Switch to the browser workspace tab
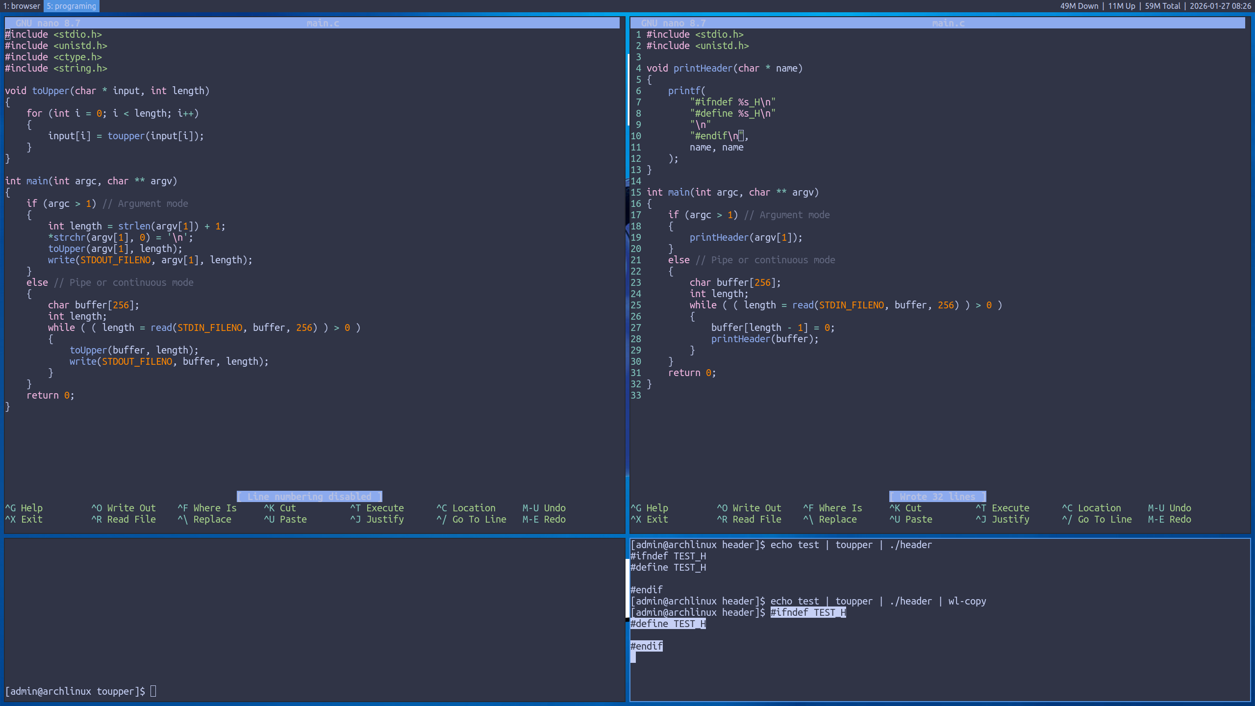1255x706 pixels. [x=22, y=6]
